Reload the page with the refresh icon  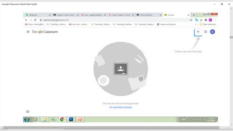tap(35, 20)
